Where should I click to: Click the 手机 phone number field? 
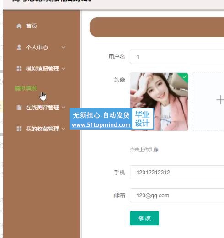[177, 173]
